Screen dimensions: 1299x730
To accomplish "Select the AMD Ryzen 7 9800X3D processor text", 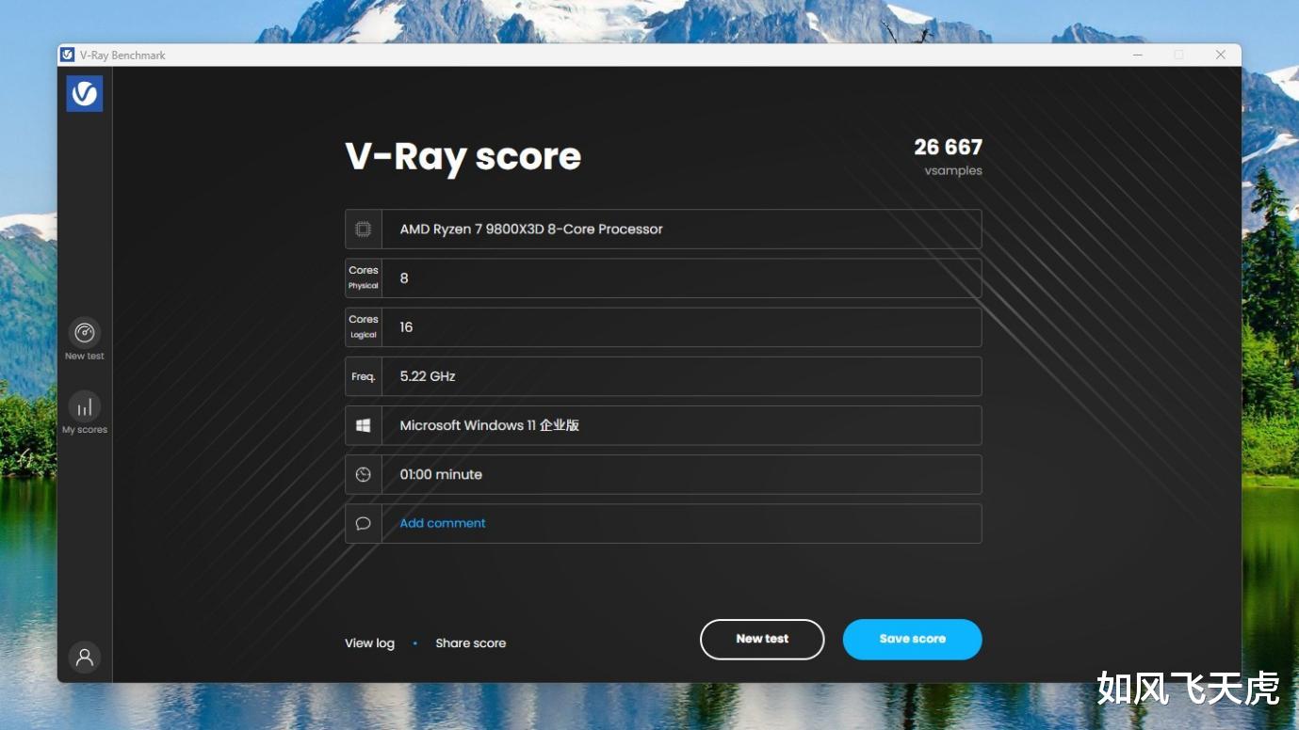I will pyautogui.click(x=531, y=229).
